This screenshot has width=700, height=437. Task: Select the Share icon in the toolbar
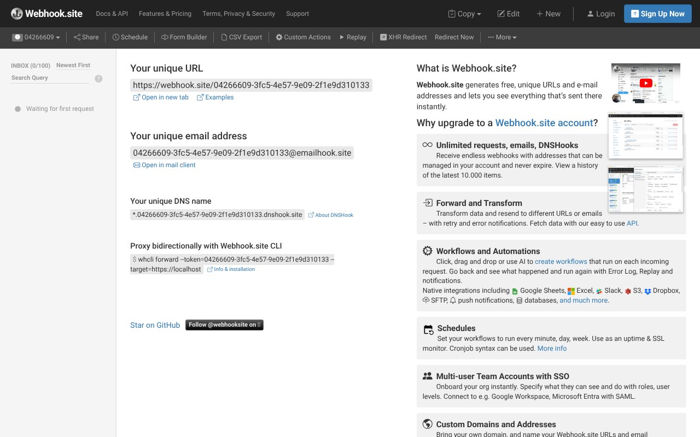pos(78,37)
